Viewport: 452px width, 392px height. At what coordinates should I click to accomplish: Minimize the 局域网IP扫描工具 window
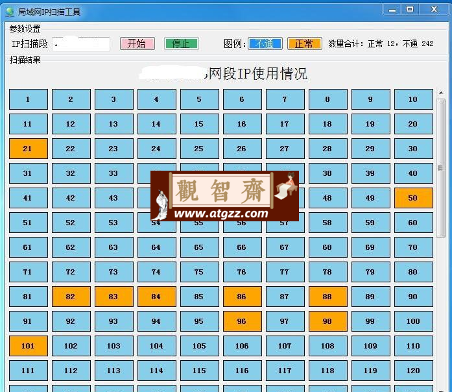[392, 10]
